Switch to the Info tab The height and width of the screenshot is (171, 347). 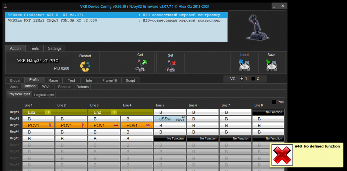(89, 80)
